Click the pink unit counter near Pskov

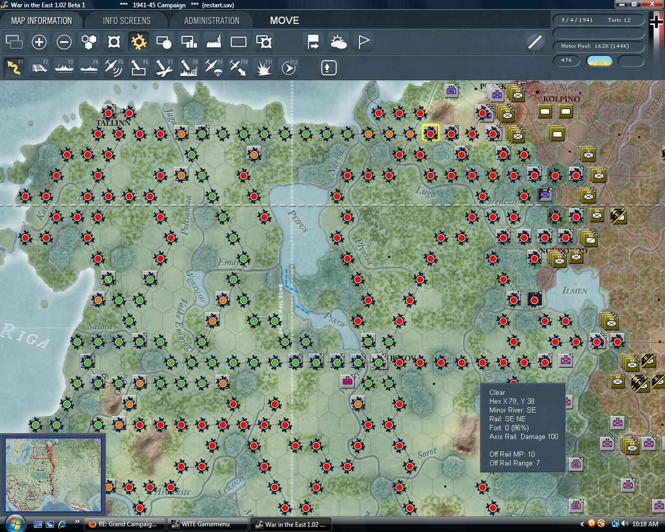coord(347,381)
